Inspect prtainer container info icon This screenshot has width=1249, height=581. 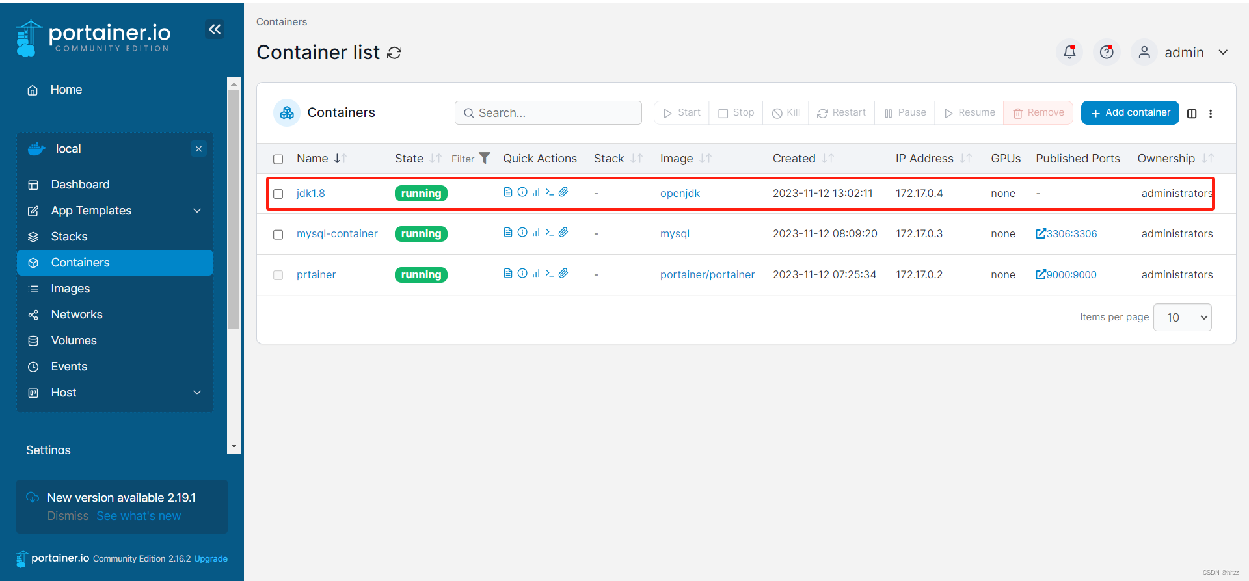[x=522, y=273]
